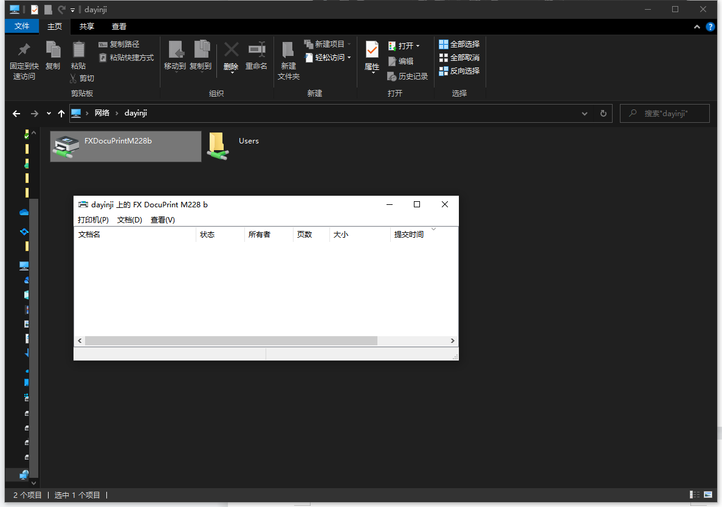722x507 pixels.
Task: Click the Properties quick access toolbar icon
Action: tap(35, 10)
